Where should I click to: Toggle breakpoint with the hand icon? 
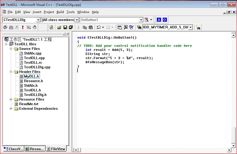(35, 27)
